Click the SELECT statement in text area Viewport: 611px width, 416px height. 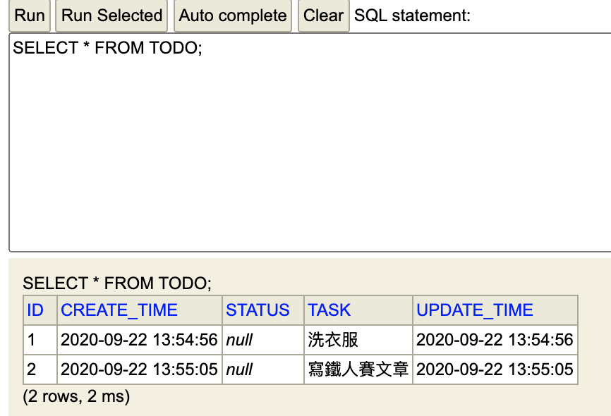[x=107, y=48]
